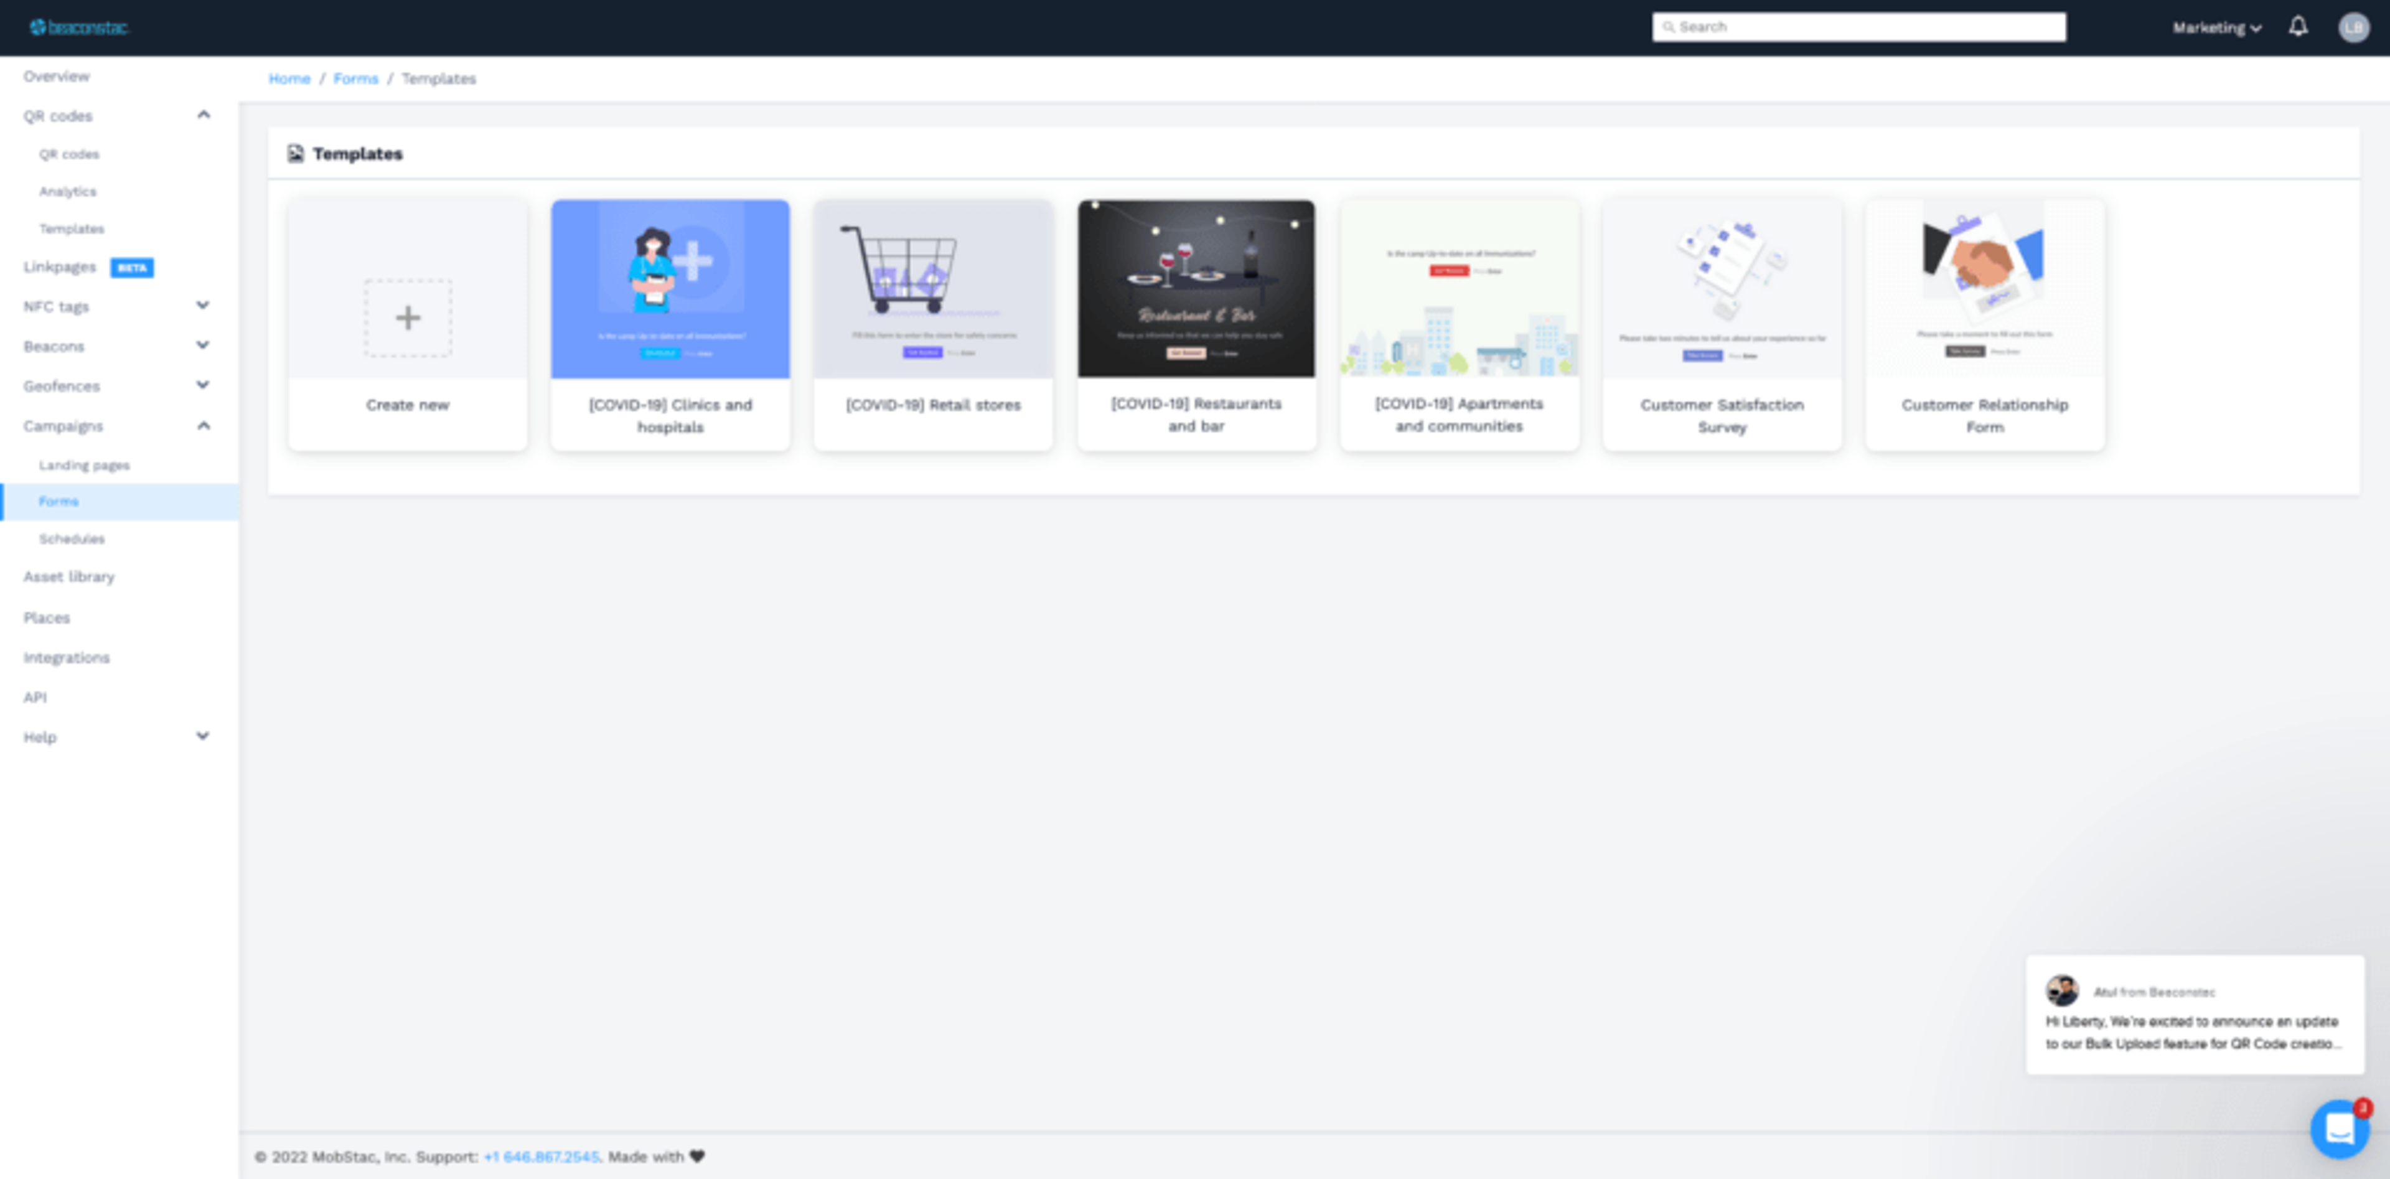
Task: Click the 'Customer Satisfaction Survey' caption
Action: pos(1722,416)
